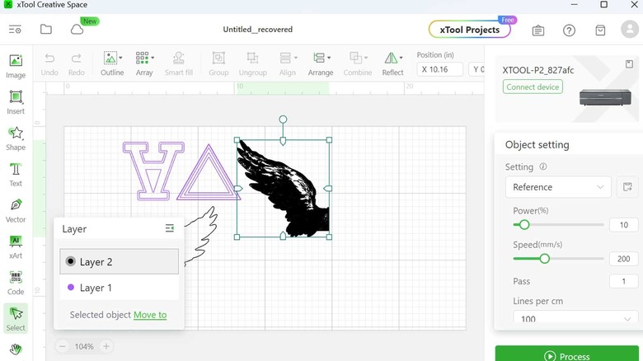Click the Y position field
Viewport: 643px width, 361px height.
click(476, 69)
